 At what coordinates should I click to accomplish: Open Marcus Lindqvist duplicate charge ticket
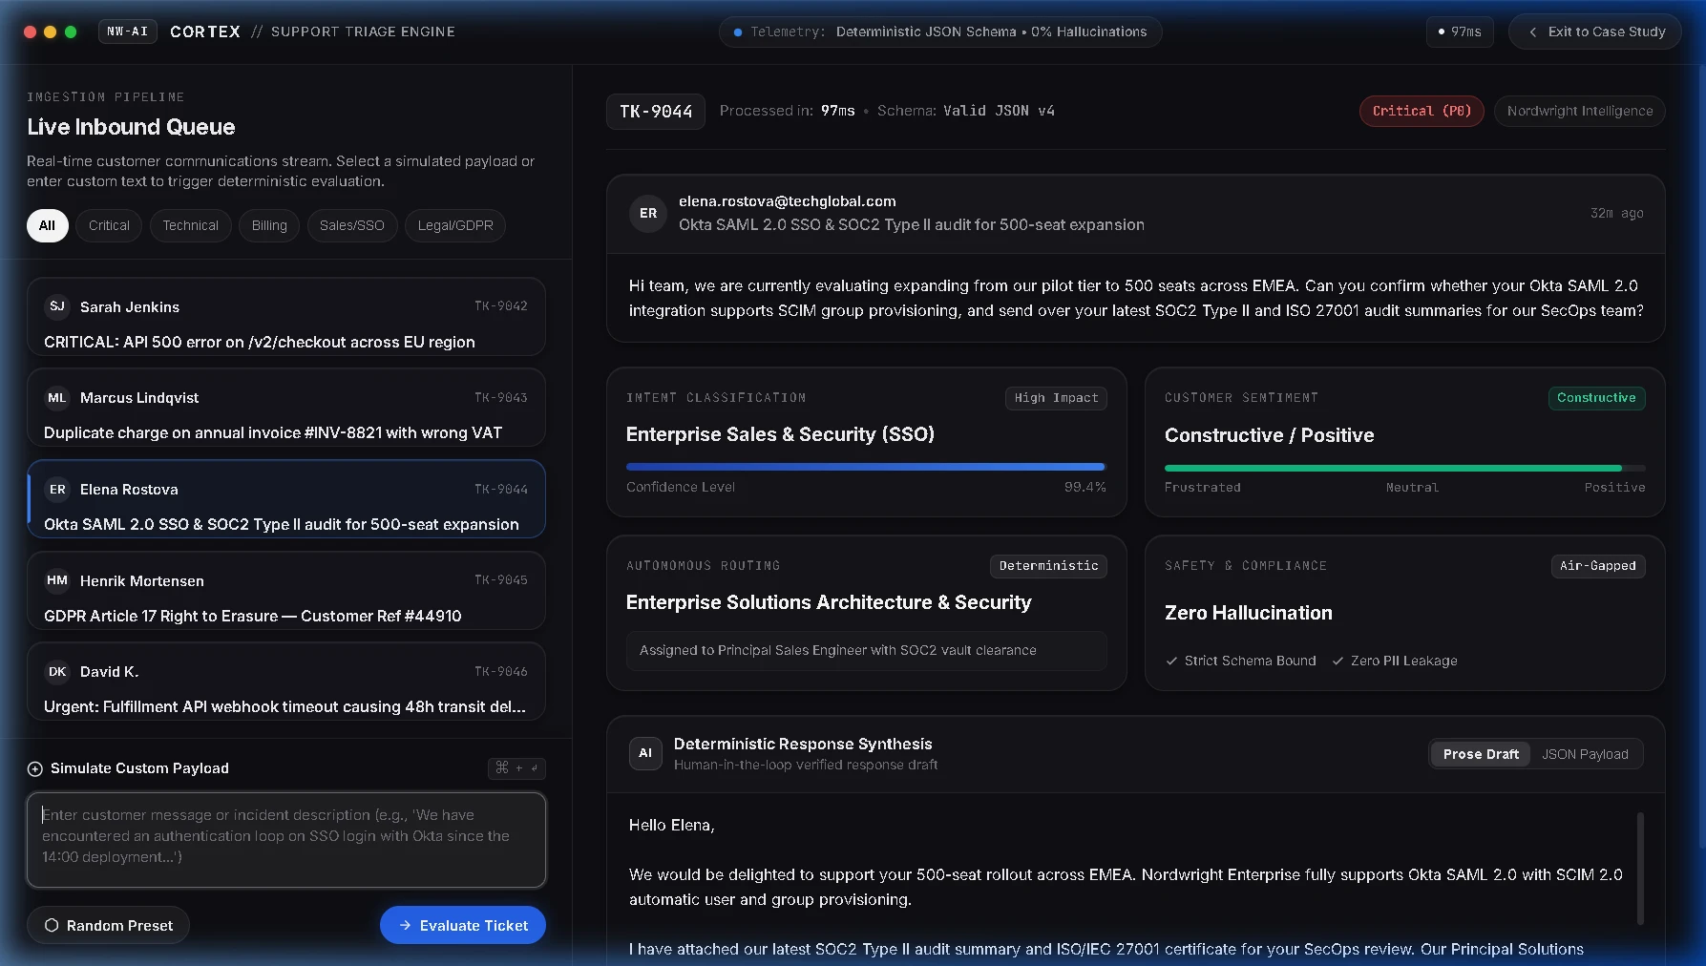[x=286, y=408]
